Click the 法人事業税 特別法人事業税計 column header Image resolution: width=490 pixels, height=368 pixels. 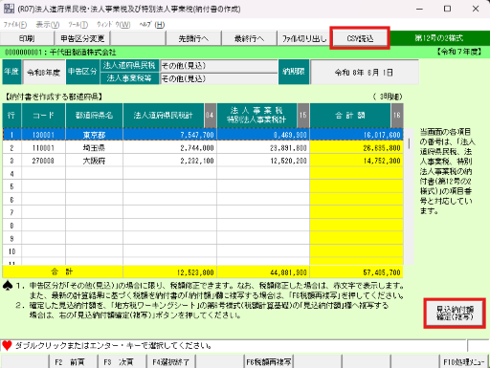(256, 116)
